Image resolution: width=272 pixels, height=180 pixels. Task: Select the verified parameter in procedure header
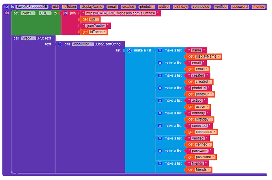click(x=221, y=7)
